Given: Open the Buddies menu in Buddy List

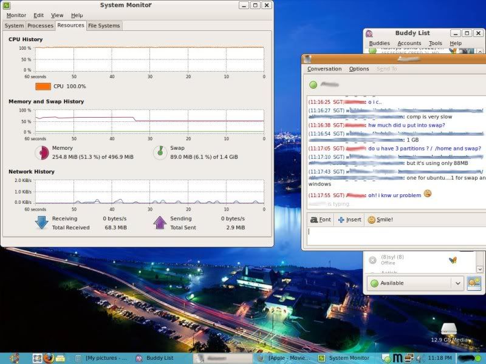Looking at the screenshot, I should pos(379,43).
